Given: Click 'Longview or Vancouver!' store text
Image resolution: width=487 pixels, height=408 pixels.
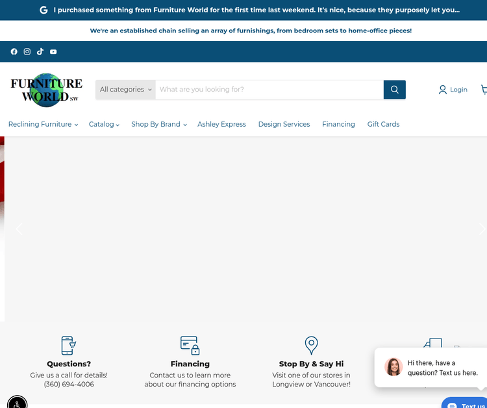Looking at the screenshot, I should (311, 385).
